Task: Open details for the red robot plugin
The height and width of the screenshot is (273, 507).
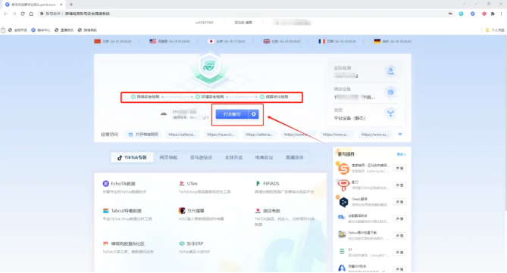Action: [399, 185]
